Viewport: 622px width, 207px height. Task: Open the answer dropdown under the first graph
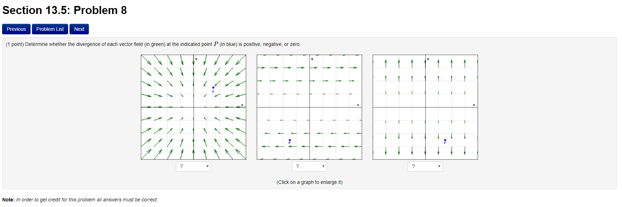(193, 166)
